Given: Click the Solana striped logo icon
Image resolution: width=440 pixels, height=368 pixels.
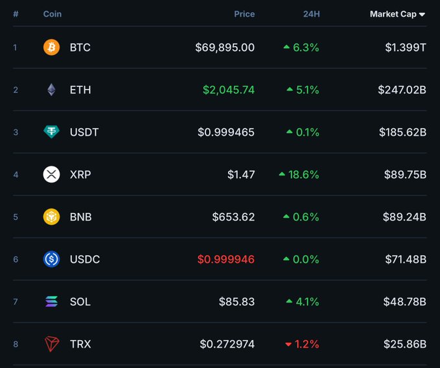Looking at the screenshot, I should [x=51, y=302].
